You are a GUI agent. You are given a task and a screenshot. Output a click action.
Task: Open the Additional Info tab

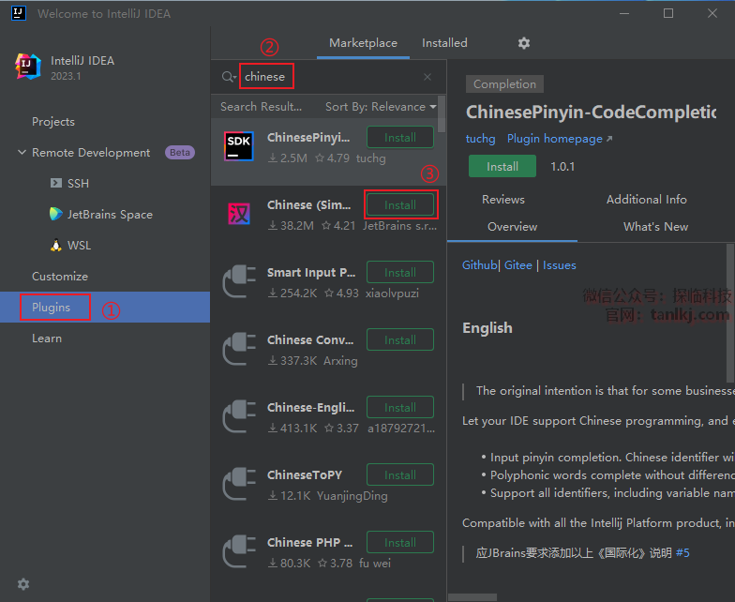click(x=647, y=199)
